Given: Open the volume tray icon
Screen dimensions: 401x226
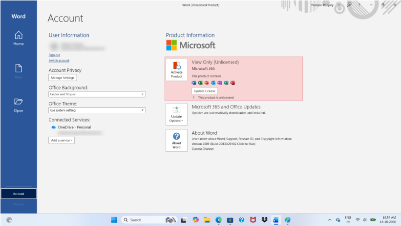Looking at the screenshot, I should coord(365,220).
